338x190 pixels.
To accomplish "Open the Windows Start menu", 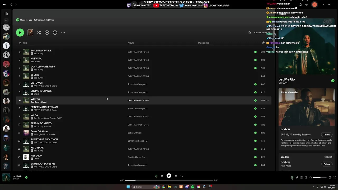I will pos(128,187).
